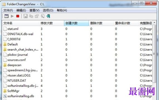Select the softuninstalllog.db-j... file name

tap(23, 86)
